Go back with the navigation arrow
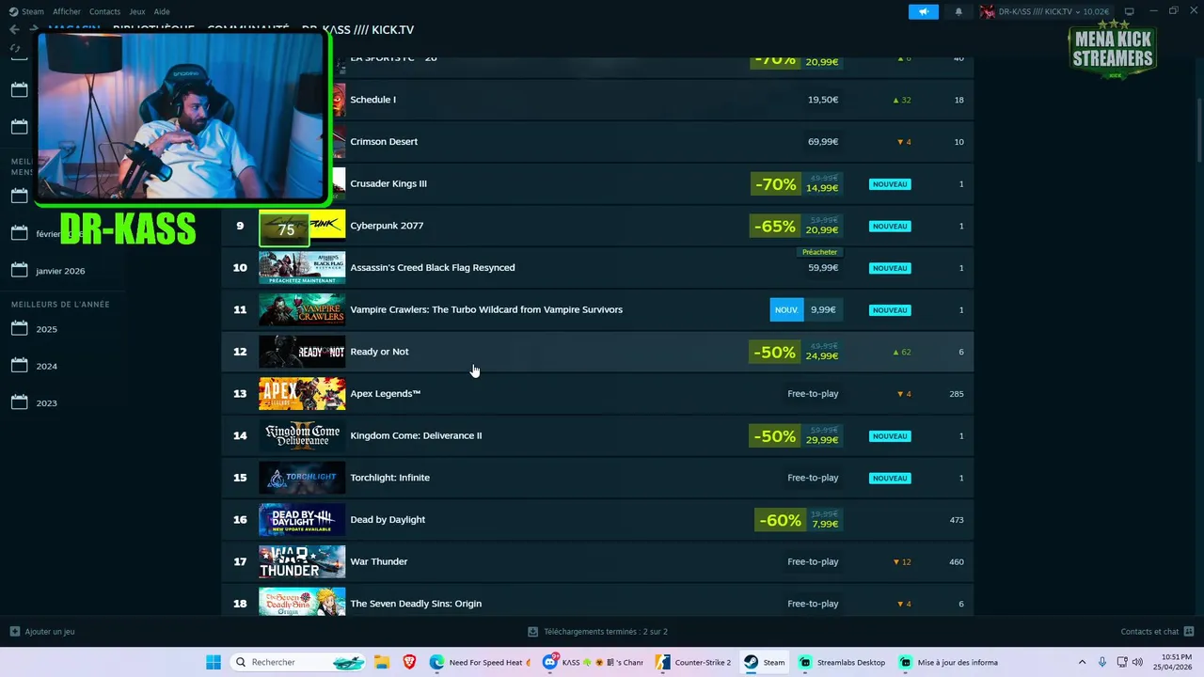 [14, 29]
